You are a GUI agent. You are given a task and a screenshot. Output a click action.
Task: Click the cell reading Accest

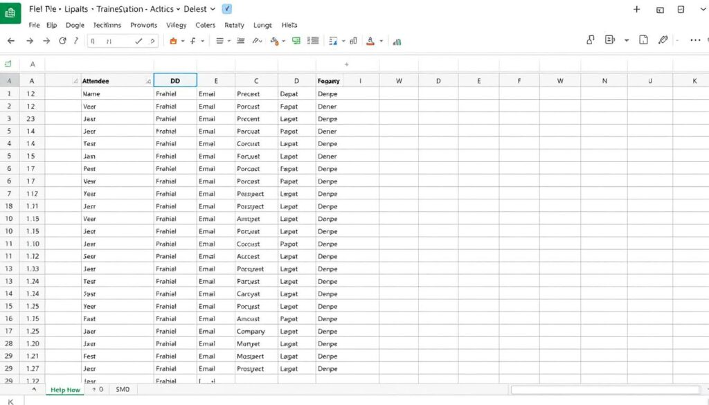pos(256,256)
